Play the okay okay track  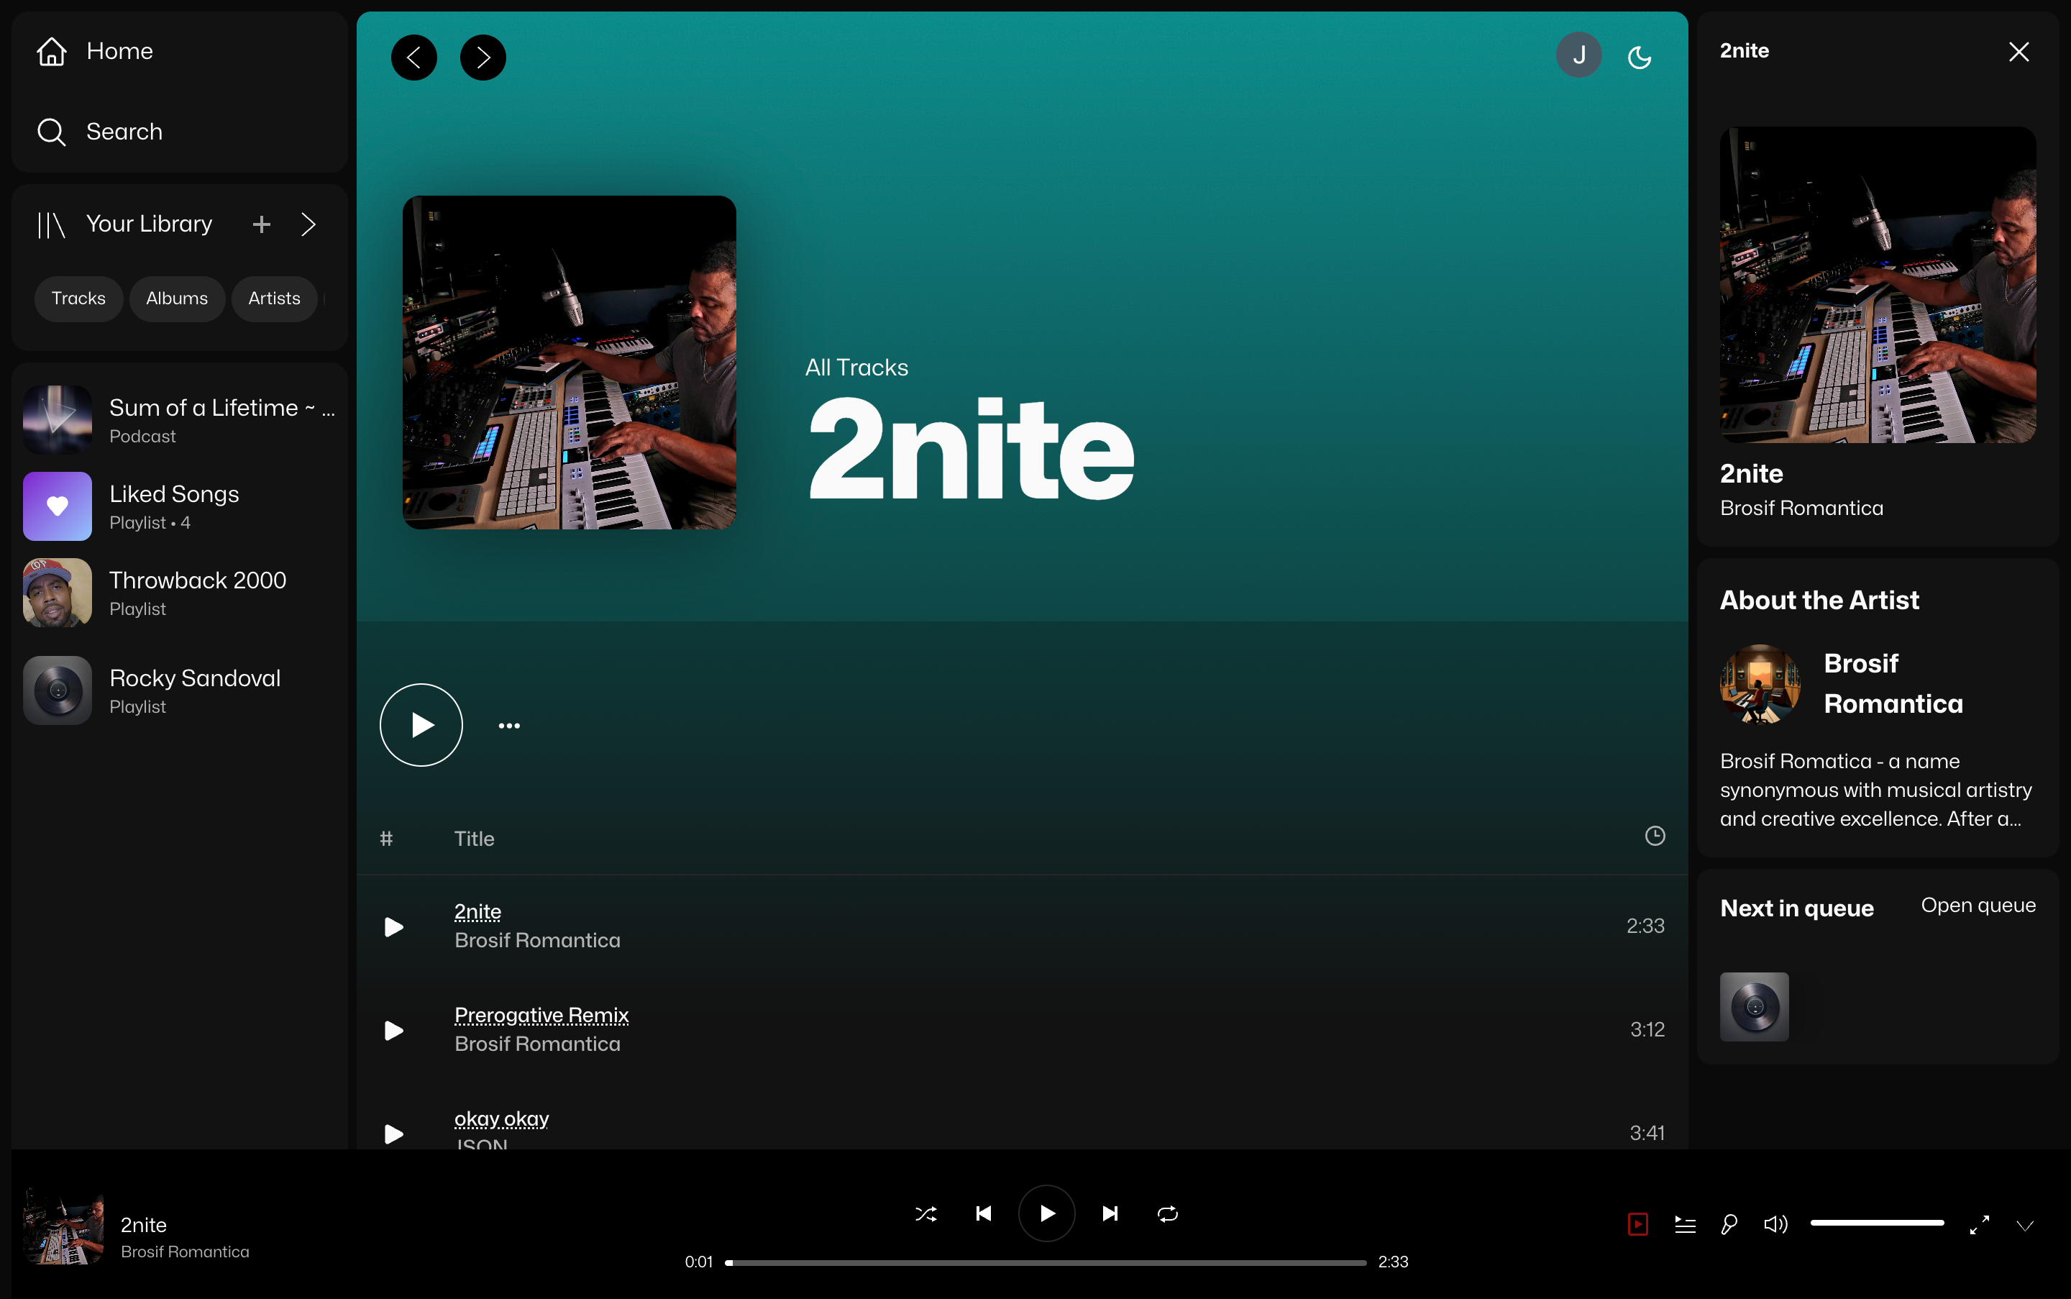[393, 1134]
